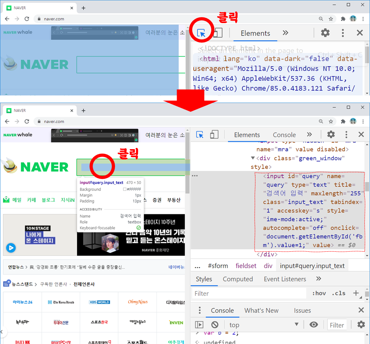Open extensions puzzle icon in the lower browser
Screen dimensions: 370x344
click(x=343, y=121)
